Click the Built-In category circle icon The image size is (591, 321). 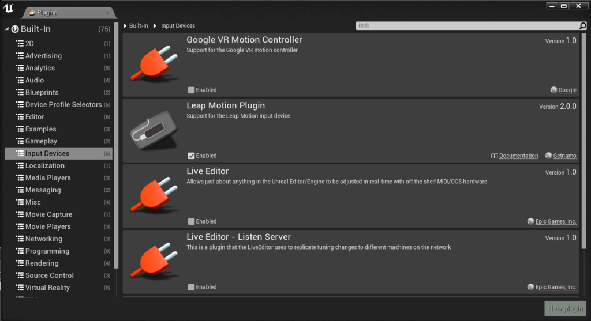pyautogui.click(x=15, y=29)
